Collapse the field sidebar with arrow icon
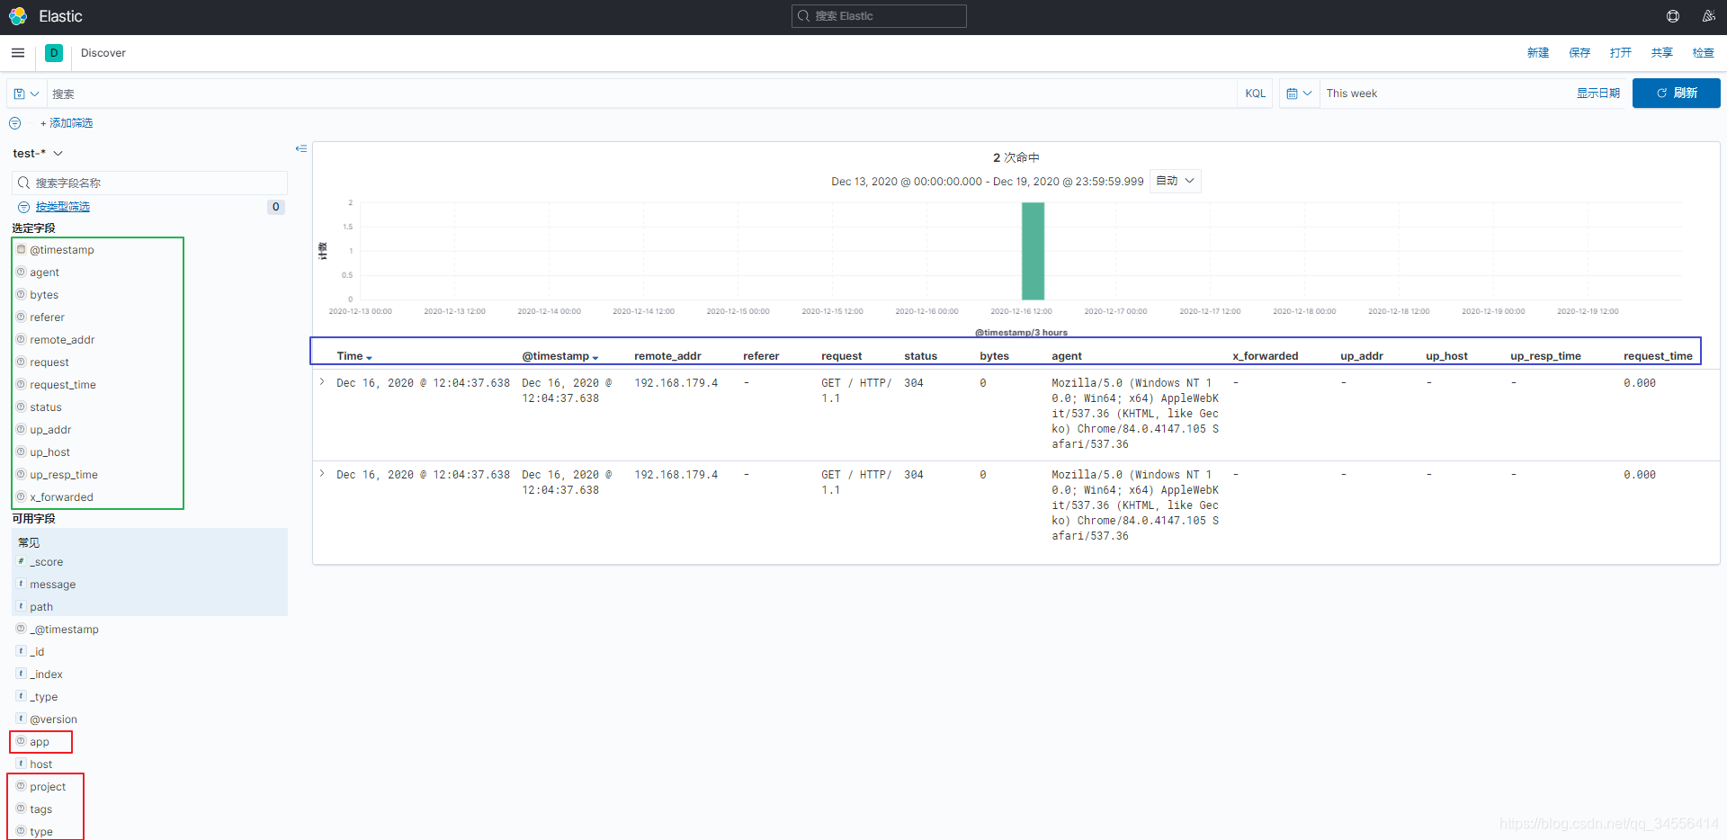1727x840 pixels. [x=301, y=148]
